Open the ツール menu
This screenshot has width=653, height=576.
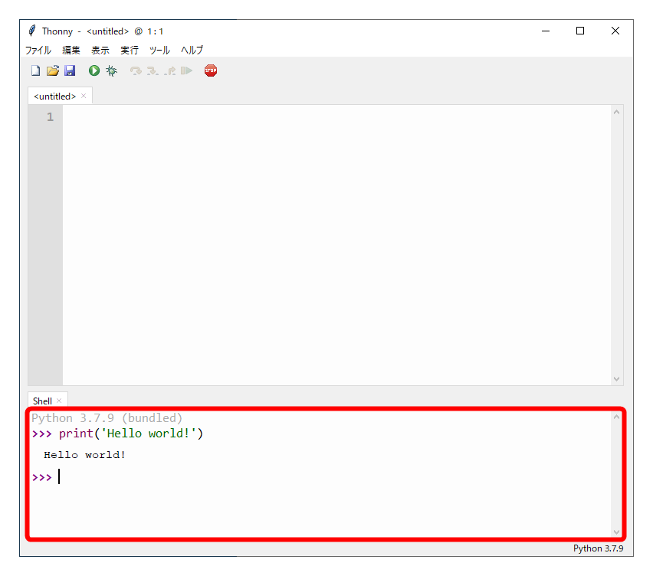159,50
